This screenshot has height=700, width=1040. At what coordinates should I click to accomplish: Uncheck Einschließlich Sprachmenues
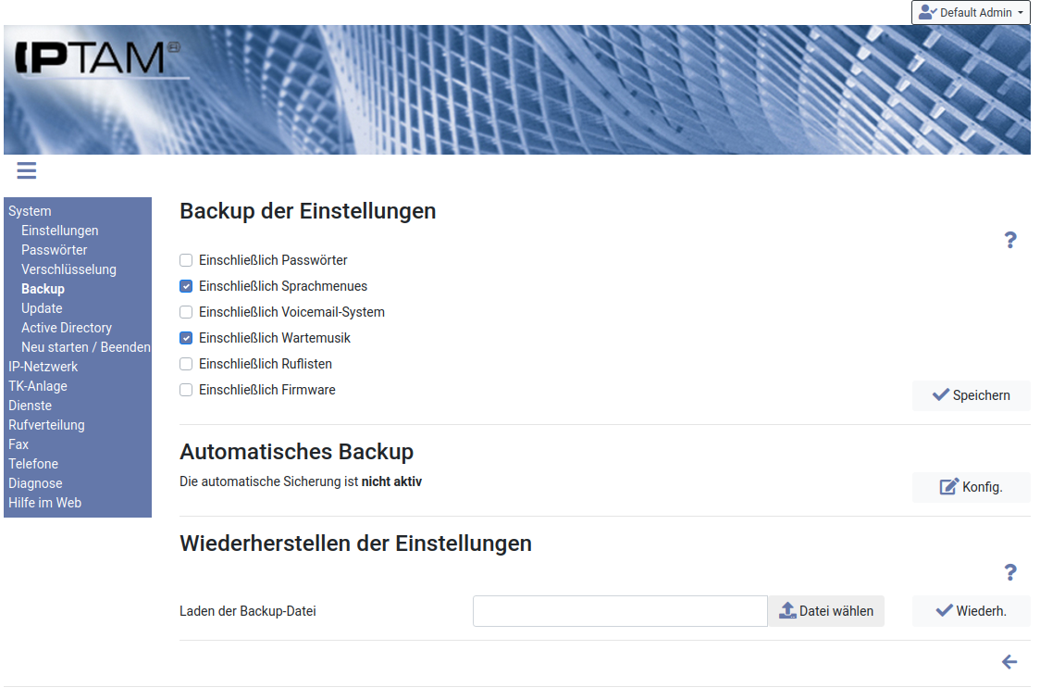[186, 287]
